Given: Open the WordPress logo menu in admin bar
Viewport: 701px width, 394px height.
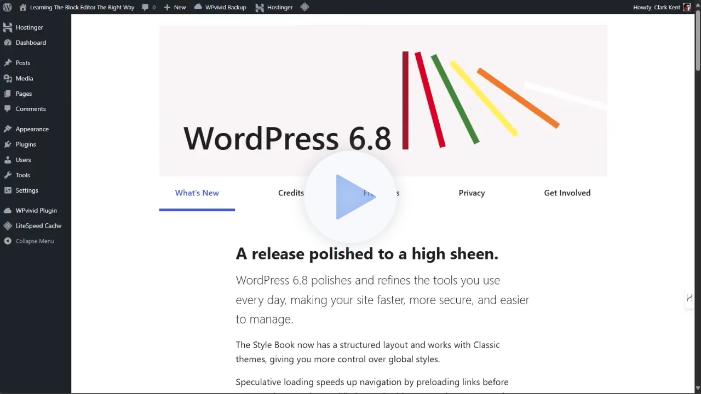Looking at the screenshot, I should coord(7,7).
